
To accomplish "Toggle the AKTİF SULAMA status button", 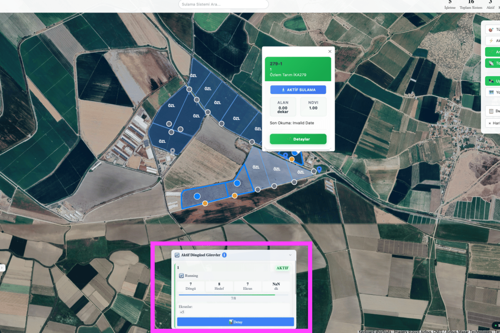I will [x=298, y=90].
